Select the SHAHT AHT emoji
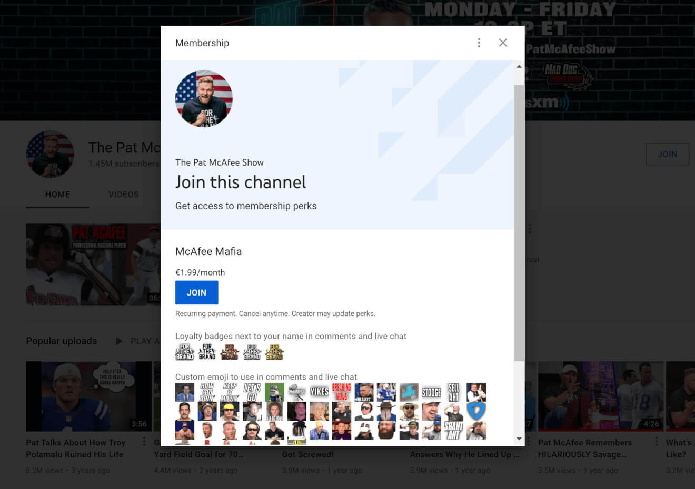This screenshot has height=489, width=695. [453, 430]
